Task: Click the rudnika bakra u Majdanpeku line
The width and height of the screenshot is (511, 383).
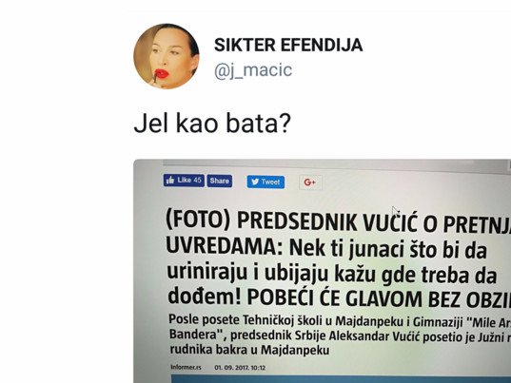Action: click(249, 350)
